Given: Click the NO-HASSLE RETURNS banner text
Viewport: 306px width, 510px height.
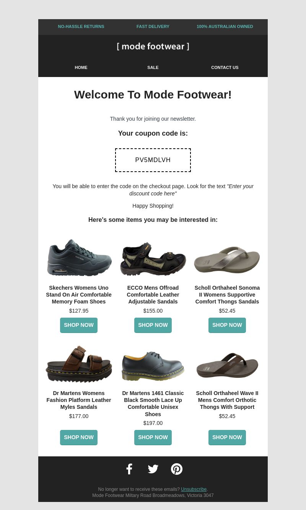Looking at the screenshot, I should (81, 26).
